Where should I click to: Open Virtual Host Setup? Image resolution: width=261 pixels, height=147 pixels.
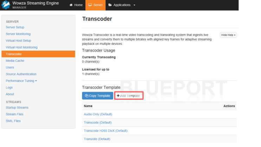pos(19,41)
